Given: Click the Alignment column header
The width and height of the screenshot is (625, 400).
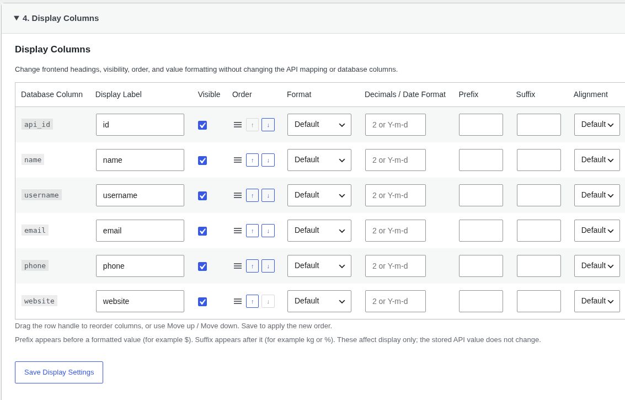Looking at the screenshot, I should point(590,94).
